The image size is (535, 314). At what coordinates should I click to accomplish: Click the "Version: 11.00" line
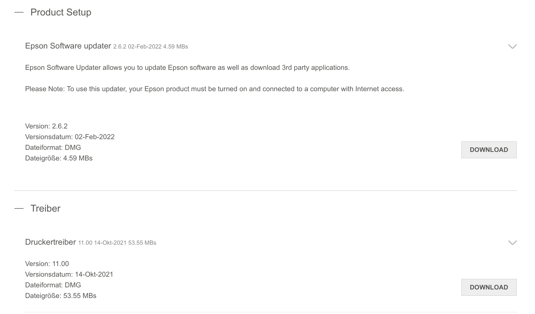(x=47, y=264)
